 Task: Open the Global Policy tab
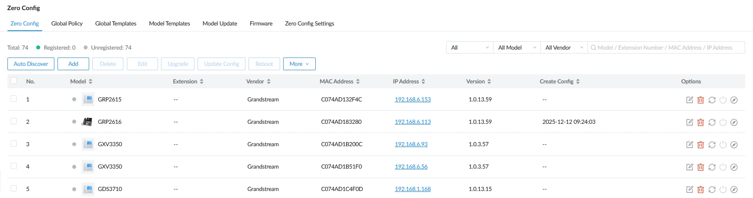click(67, 24)
